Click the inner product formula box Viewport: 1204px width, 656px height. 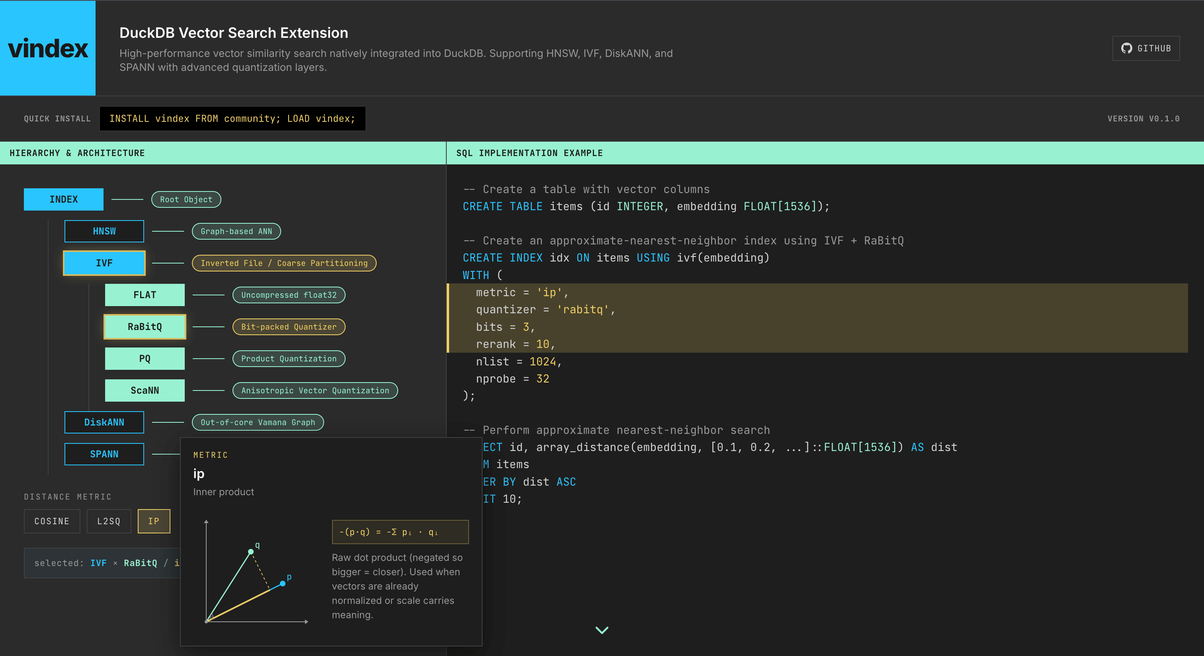400,532
